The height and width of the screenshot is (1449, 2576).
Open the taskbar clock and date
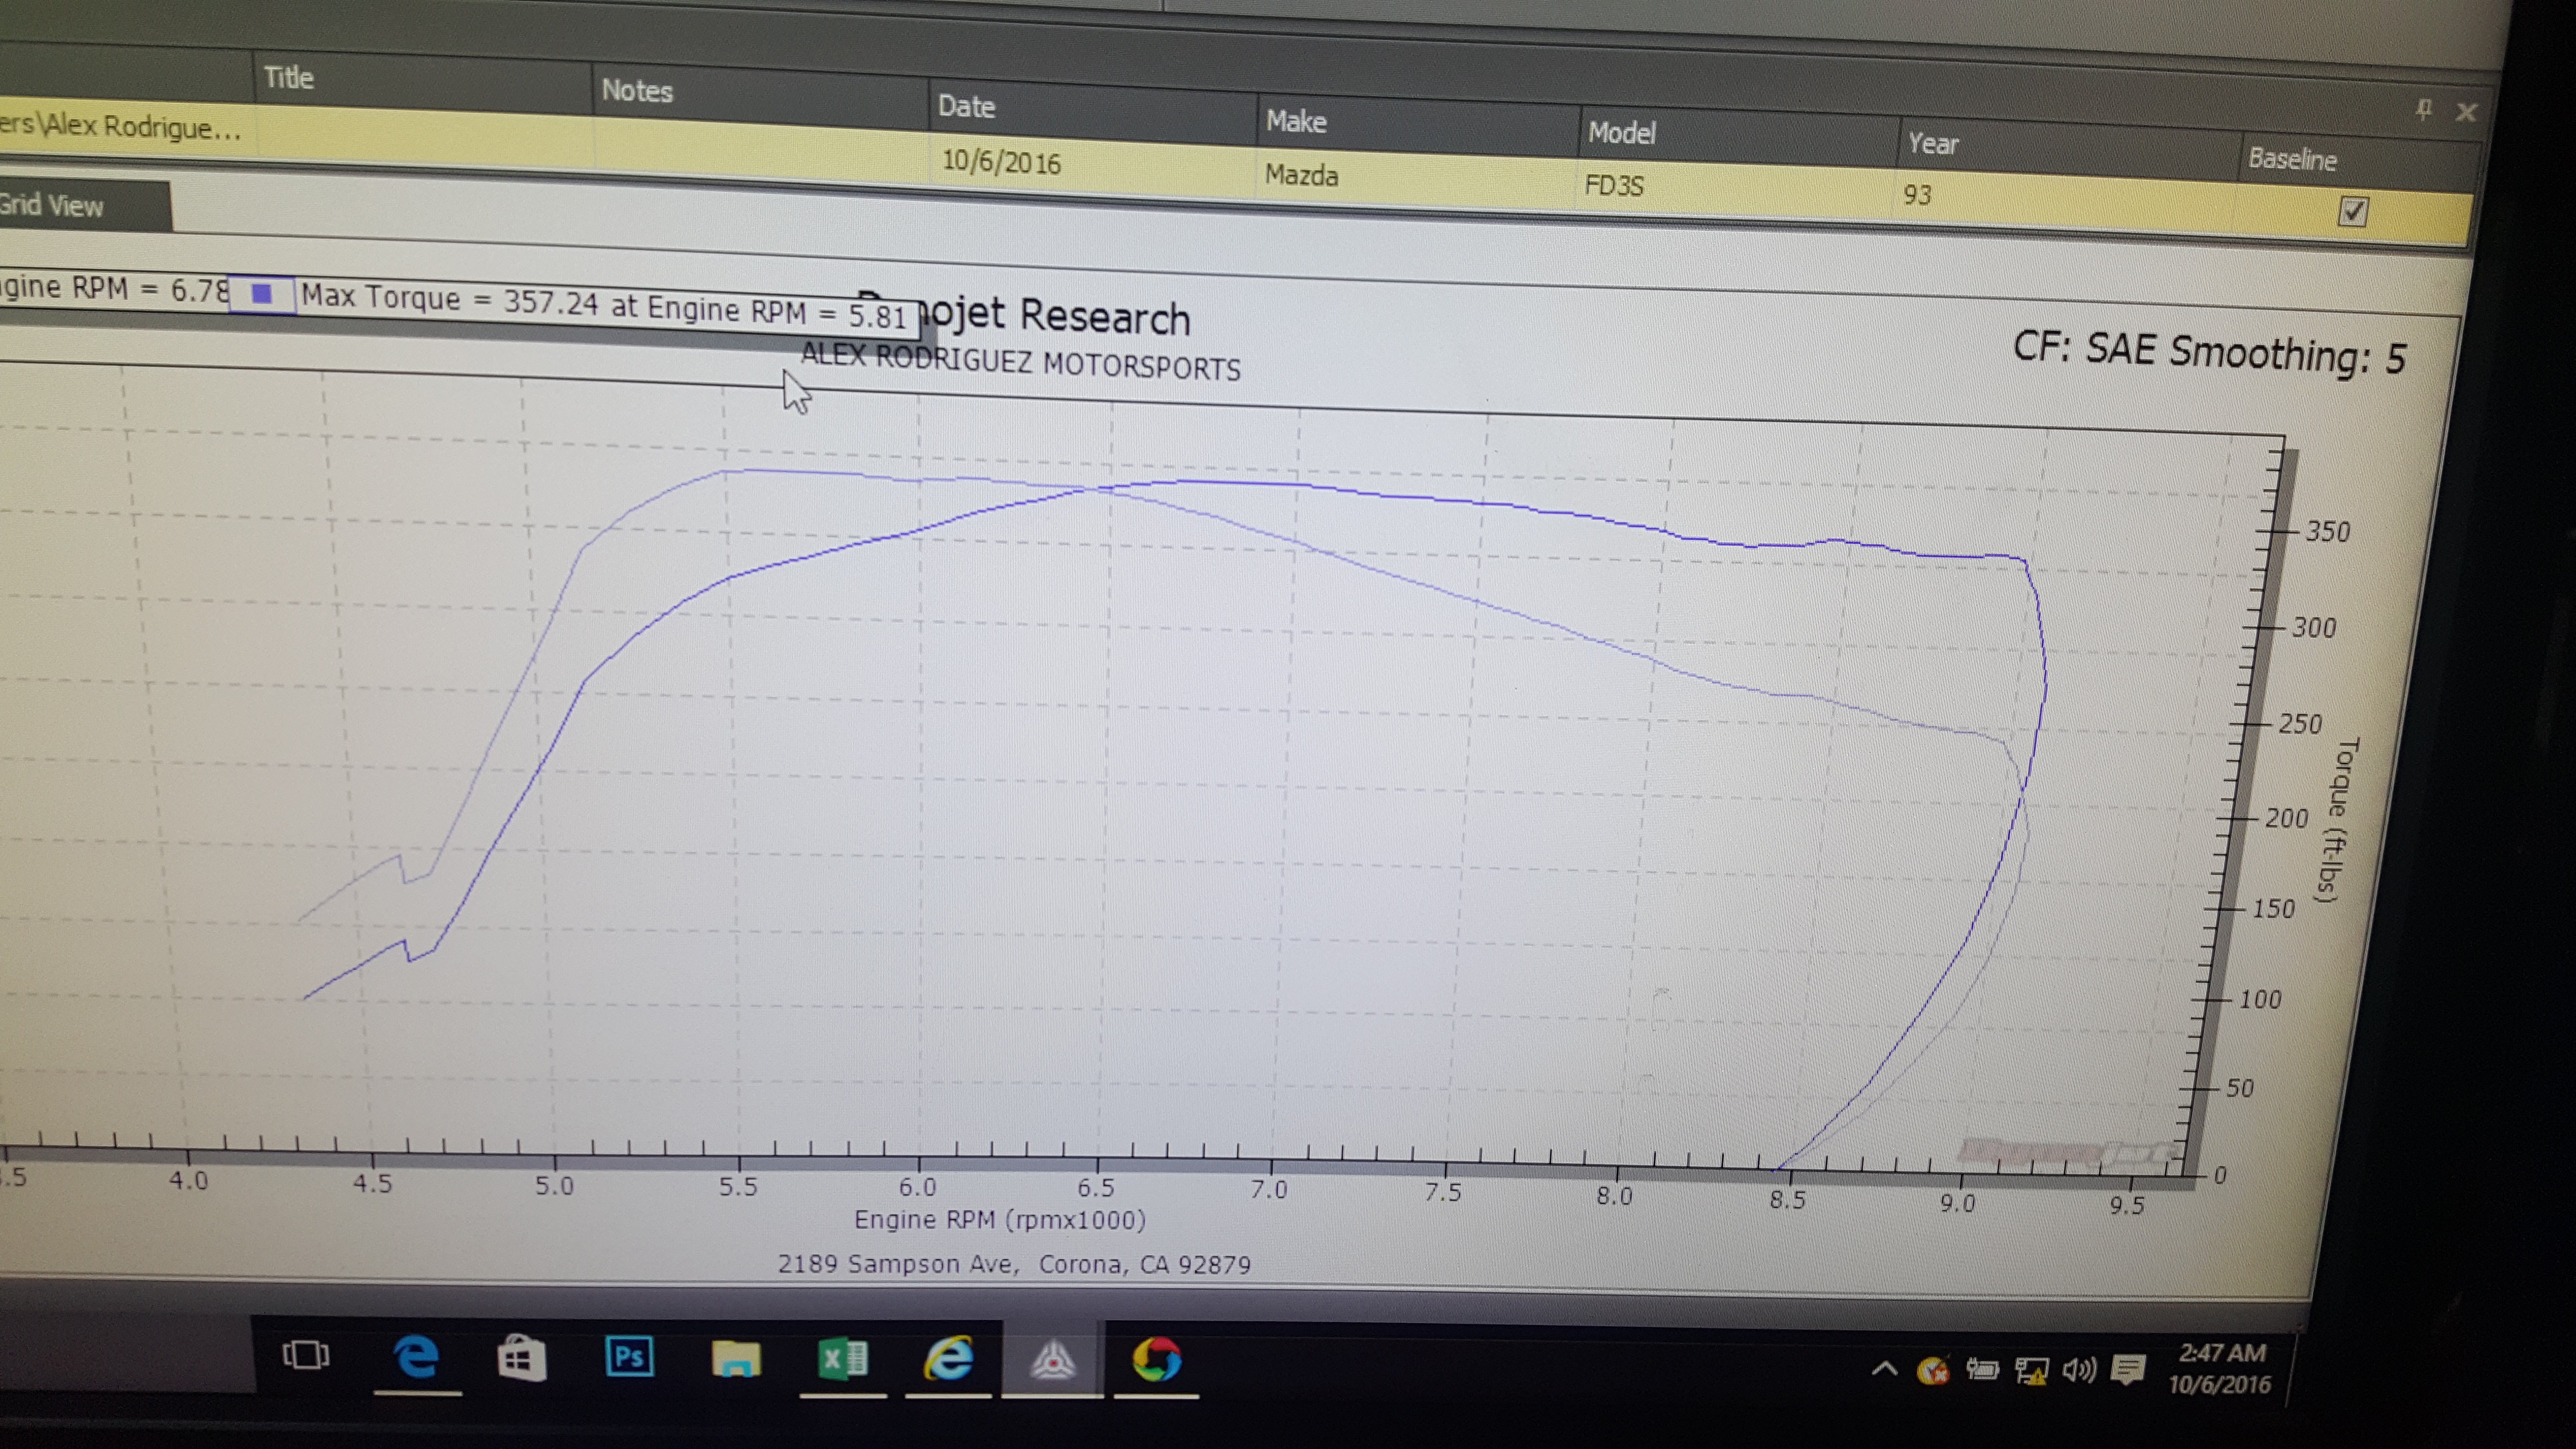click(x=2221, y=1368)
